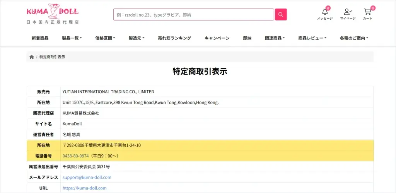Click phone number 0438-80-0874
The width and height of the screenshot is (396, 193).
point(75,156)
